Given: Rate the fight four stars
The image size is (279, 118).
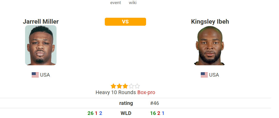Looking at the screenshot, I should [131, 86].
